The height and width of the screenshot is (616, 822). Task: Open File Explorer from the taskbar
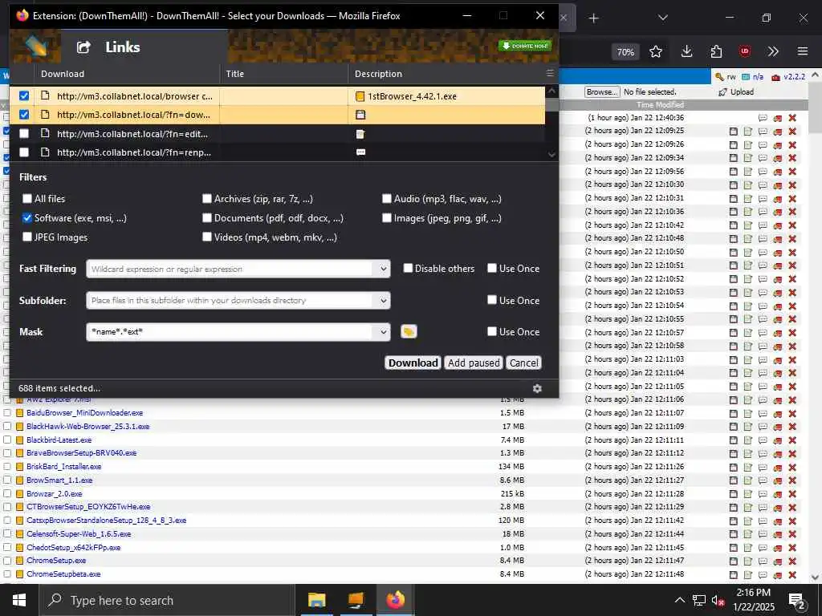click(316, 600)
